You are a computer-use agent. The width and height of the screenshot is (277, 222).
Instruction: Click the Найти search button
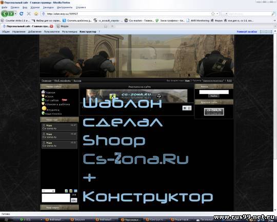pos(214,96)
